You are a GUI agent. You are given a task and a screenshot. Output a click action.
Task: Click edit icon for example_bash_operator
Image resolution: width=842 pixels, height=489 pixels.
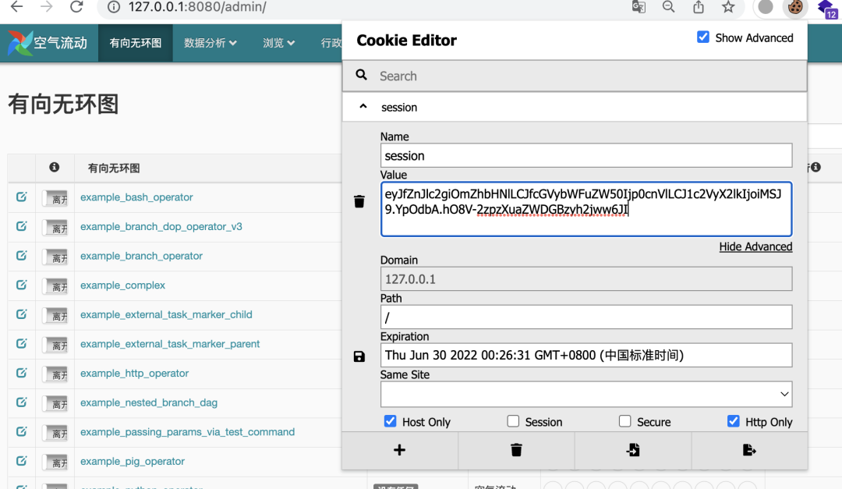[x=22, y=197]
